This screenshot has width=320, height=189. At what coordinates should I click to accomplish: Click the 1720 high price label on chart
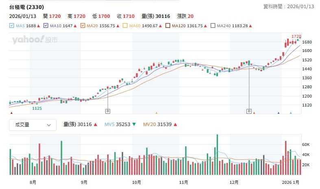[296, 37]
